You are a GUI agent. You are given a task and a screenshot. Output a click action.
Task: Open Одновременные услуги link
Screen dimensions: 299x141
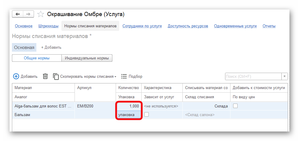pyautogui.click(x=235, y=26)
